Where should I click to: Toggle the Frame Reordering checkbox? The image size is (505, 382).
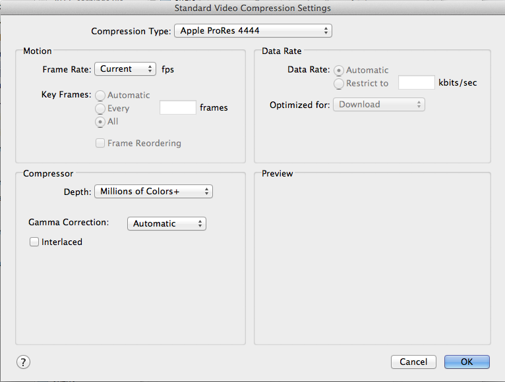coord(100,144)
